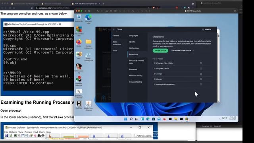Launch the HxD hex editor shortcut
The height and width of the screenshot is (143, 254).
point(79,55)
